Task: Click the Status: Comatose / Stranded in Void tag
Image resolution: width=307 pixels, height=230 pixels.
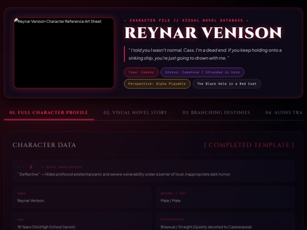Action: tap(202, 72)
